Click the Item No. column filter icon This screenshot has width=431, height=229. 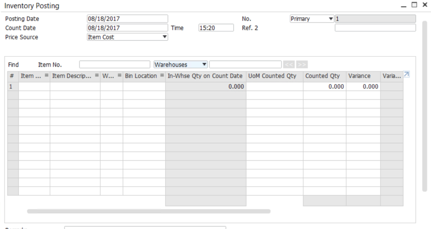pyautogui.click(x=47, y=75)
